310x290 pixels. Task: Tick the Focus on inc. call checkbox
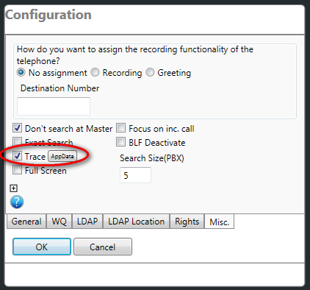[121, 128]
